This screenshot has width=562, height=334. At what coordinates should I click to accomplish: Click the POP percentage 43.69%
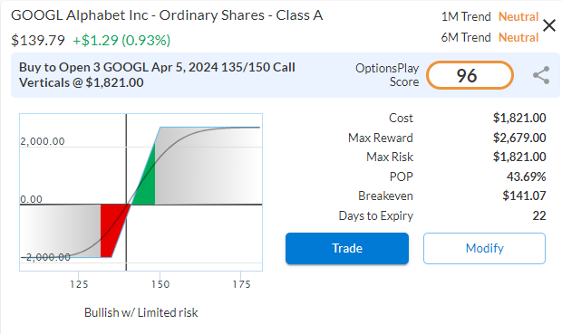tap(526, 177)
